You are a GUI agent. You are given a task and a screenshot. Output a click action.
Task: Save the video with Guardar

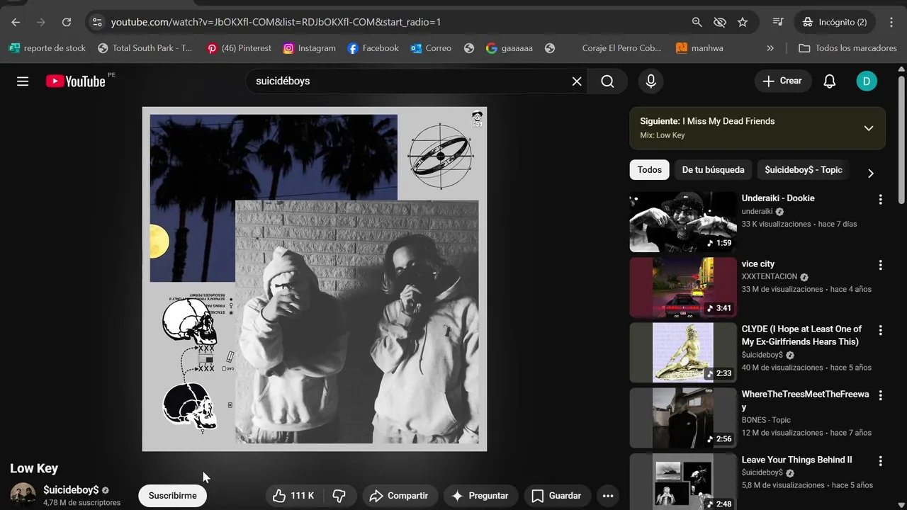tap(557, 496)
